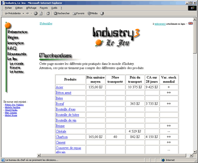198x163 pixels.
Task: Click the Refresh page icon
Action: point(41,13)
